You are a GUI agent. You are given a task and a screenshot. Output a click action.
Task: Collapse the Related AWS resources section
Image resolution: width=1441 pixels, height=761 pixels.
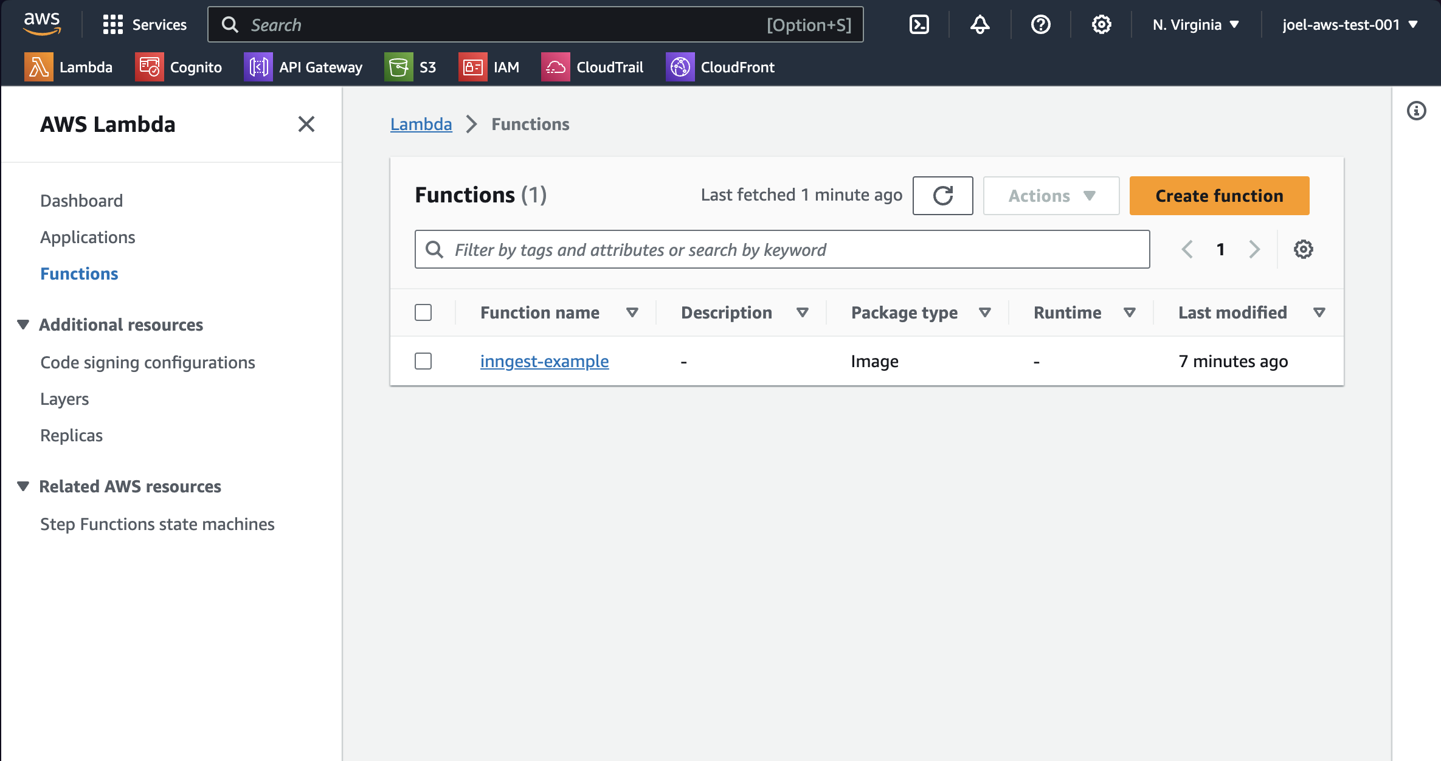pos(23,486)
